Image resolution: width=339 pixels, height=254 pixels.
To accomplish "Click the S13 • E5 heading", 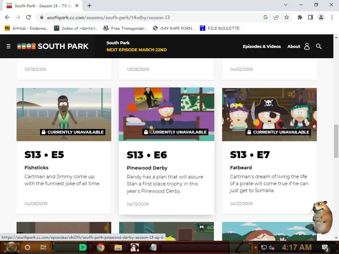I will point(44,155).
